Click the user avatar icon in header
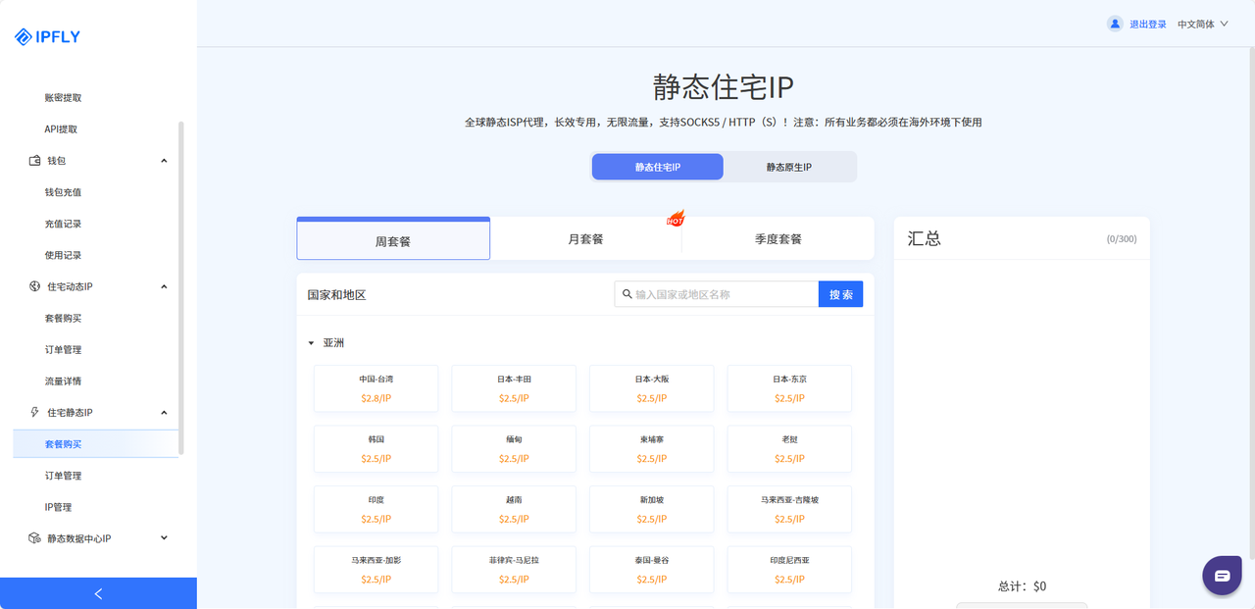 point(1115,24)
